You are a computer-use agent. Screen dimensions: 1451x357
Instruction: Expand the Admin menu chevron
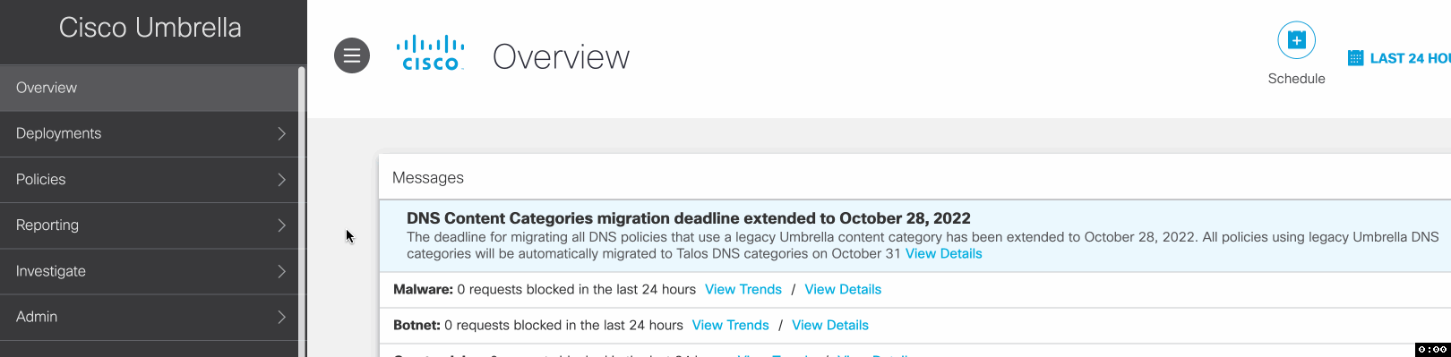tap(281, 317)
